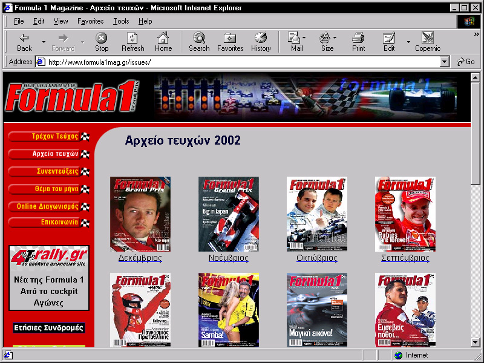Open the Edit button dropdown arrow
484x363 pixels.
pyautogui.click(x=408, y=42)
